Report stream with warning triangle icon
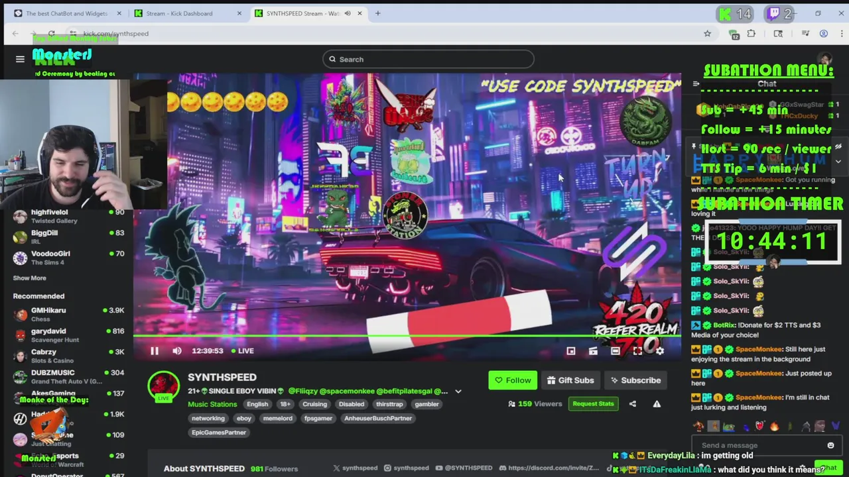Screen dimensions: 849x477 (x=657, y=403)
